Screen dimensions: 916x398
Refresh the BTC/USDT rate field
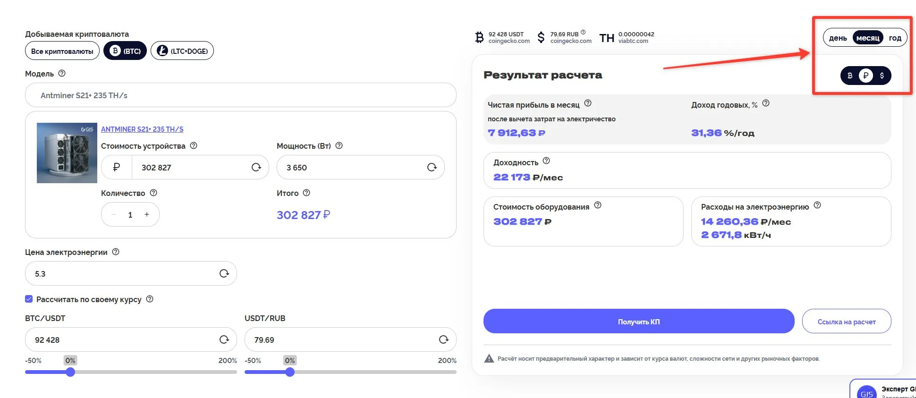[x=224, y=339]
